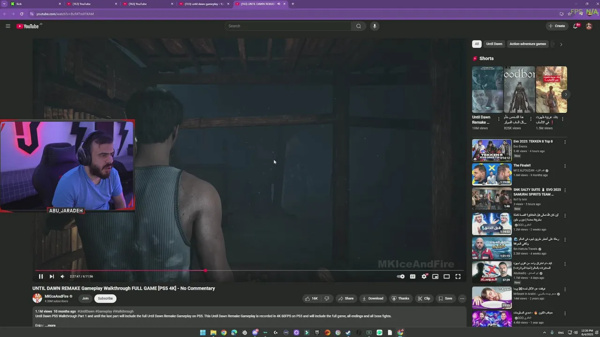Enter full screen mode

458,277
